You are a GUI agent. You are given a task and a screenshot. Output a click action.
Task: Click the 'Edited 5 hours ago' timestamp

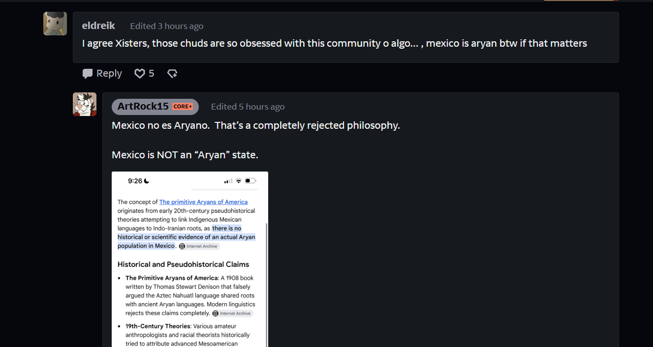[248, 107]
